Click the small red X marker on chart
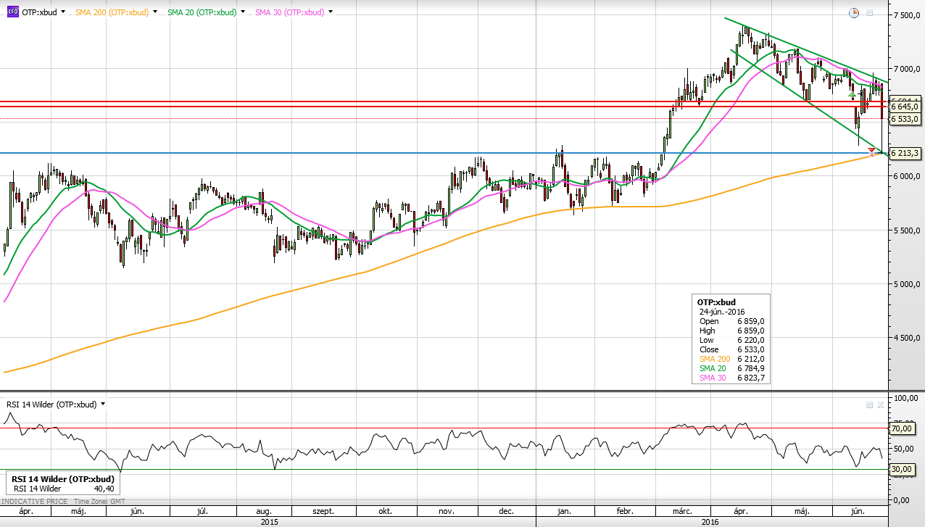Viewport: 925px width, 527px height. pyautogui.click(x=871, y=155)
